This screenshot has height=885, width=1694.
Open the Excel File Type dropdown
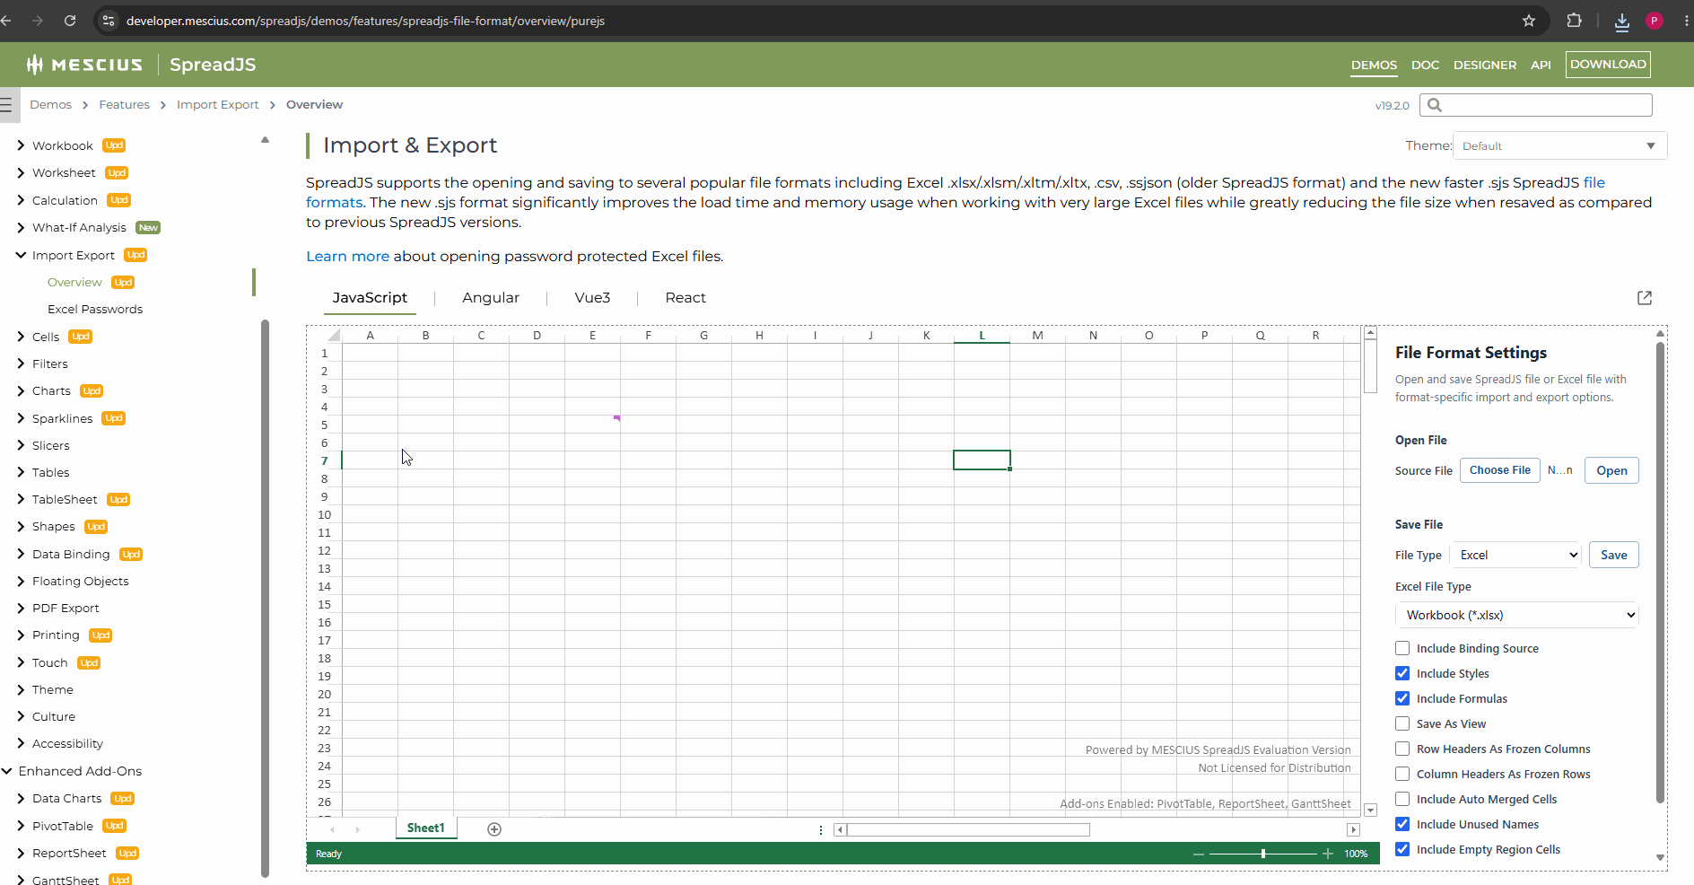point(1516,615)
